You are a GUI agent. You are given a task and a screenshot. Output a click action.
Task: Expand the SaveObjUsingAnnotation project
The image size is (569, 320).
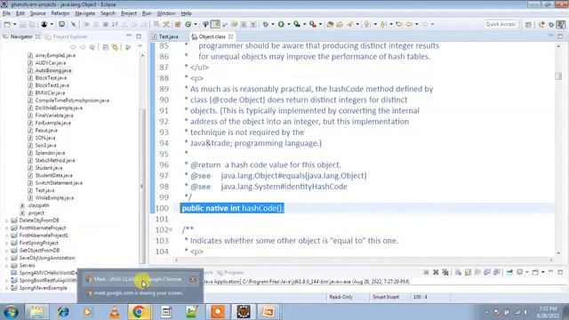(6, 259)
